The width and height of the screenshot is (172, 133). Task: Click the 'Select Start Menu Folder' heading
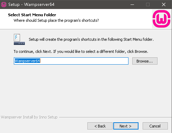[32, 15]
